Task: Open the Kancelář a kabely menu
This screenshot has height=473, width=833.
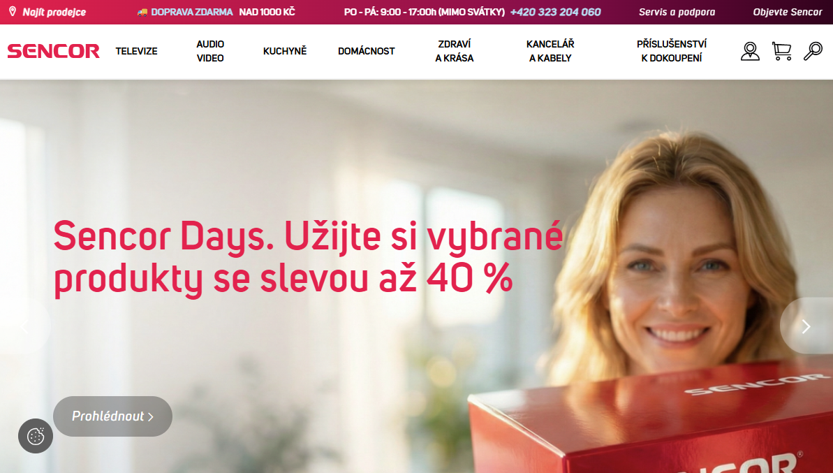Action: click(550, 51)
